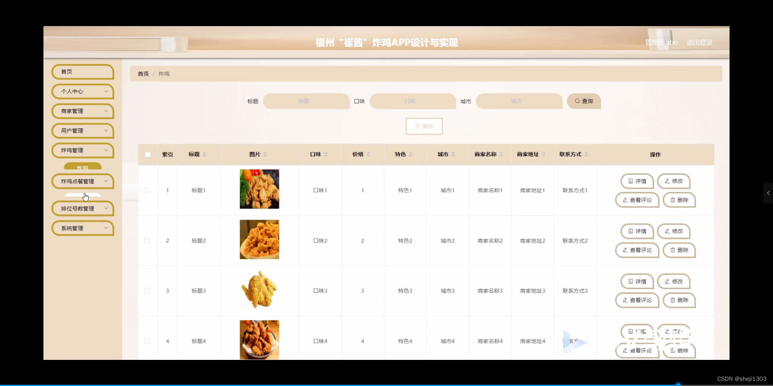773x386 pixels.
Task: Click the magnifier icon on 查询 button
Action: click(x=577, y=101)
